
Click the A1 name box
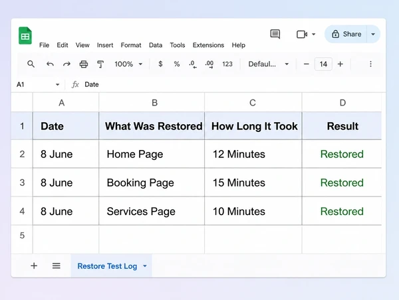[33, 84]
